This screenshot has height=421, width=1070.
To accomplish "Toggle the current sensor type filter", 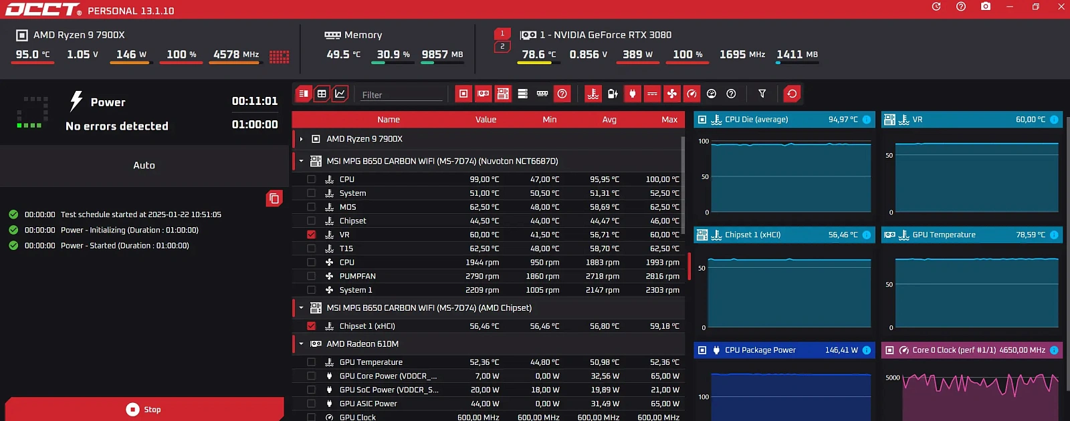I will [652, 94].
